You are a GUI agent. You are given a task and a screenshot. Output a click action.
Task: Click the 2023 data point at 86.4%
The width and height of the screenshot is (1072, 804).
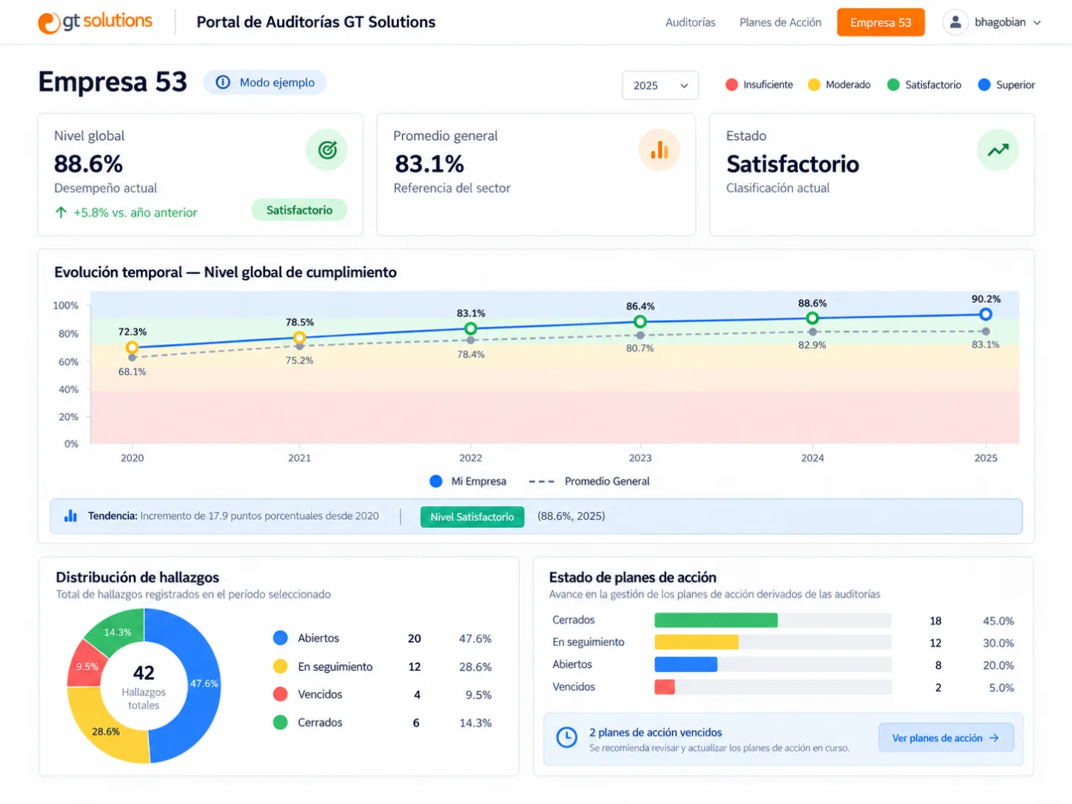click(x=640, y=322)
